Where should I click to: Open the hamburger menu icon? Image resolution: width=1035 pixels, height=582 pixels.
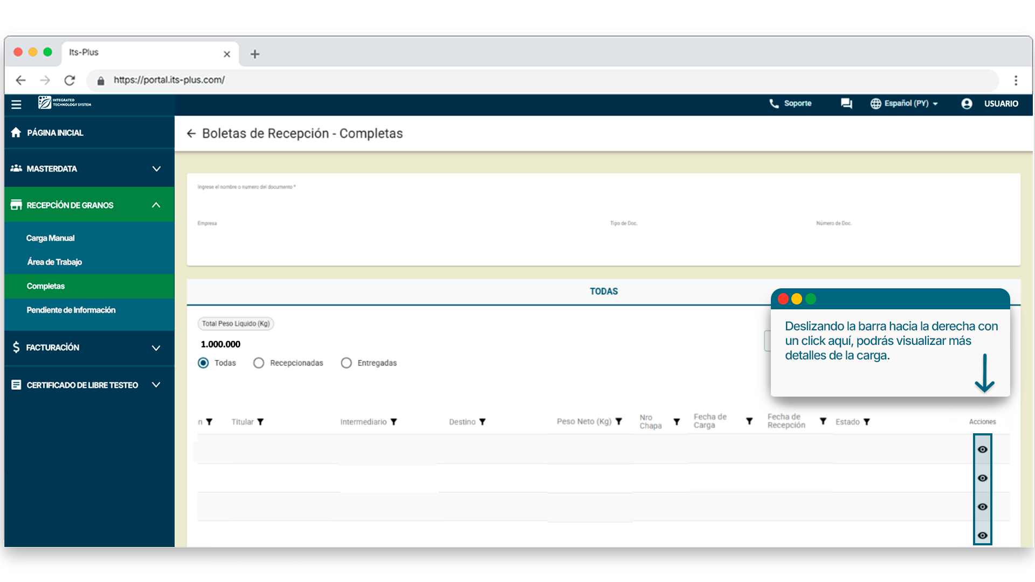(x=16, y=104)
